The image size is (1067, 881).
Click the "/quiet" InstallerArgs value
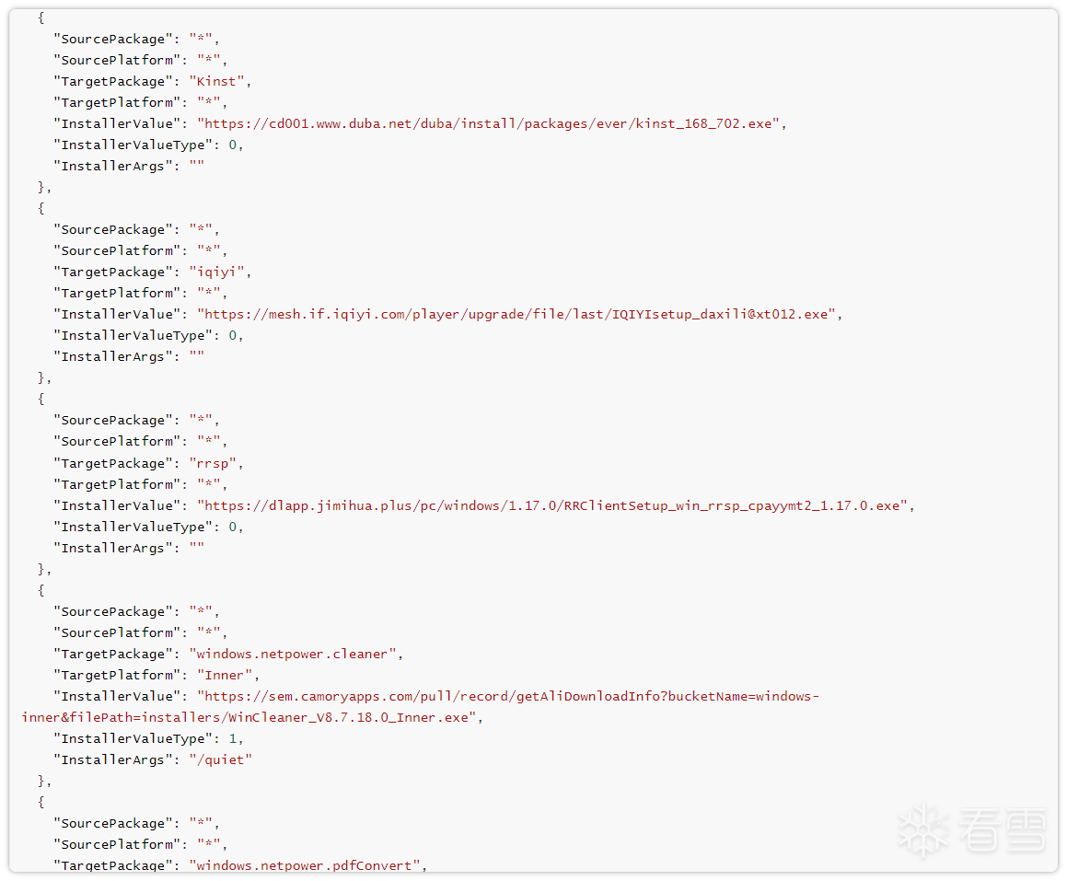pos(220,759)
